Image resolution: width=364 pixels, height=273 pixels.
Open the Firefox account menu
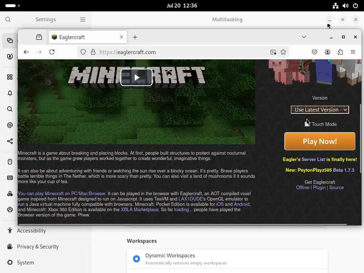coord(327,52)
